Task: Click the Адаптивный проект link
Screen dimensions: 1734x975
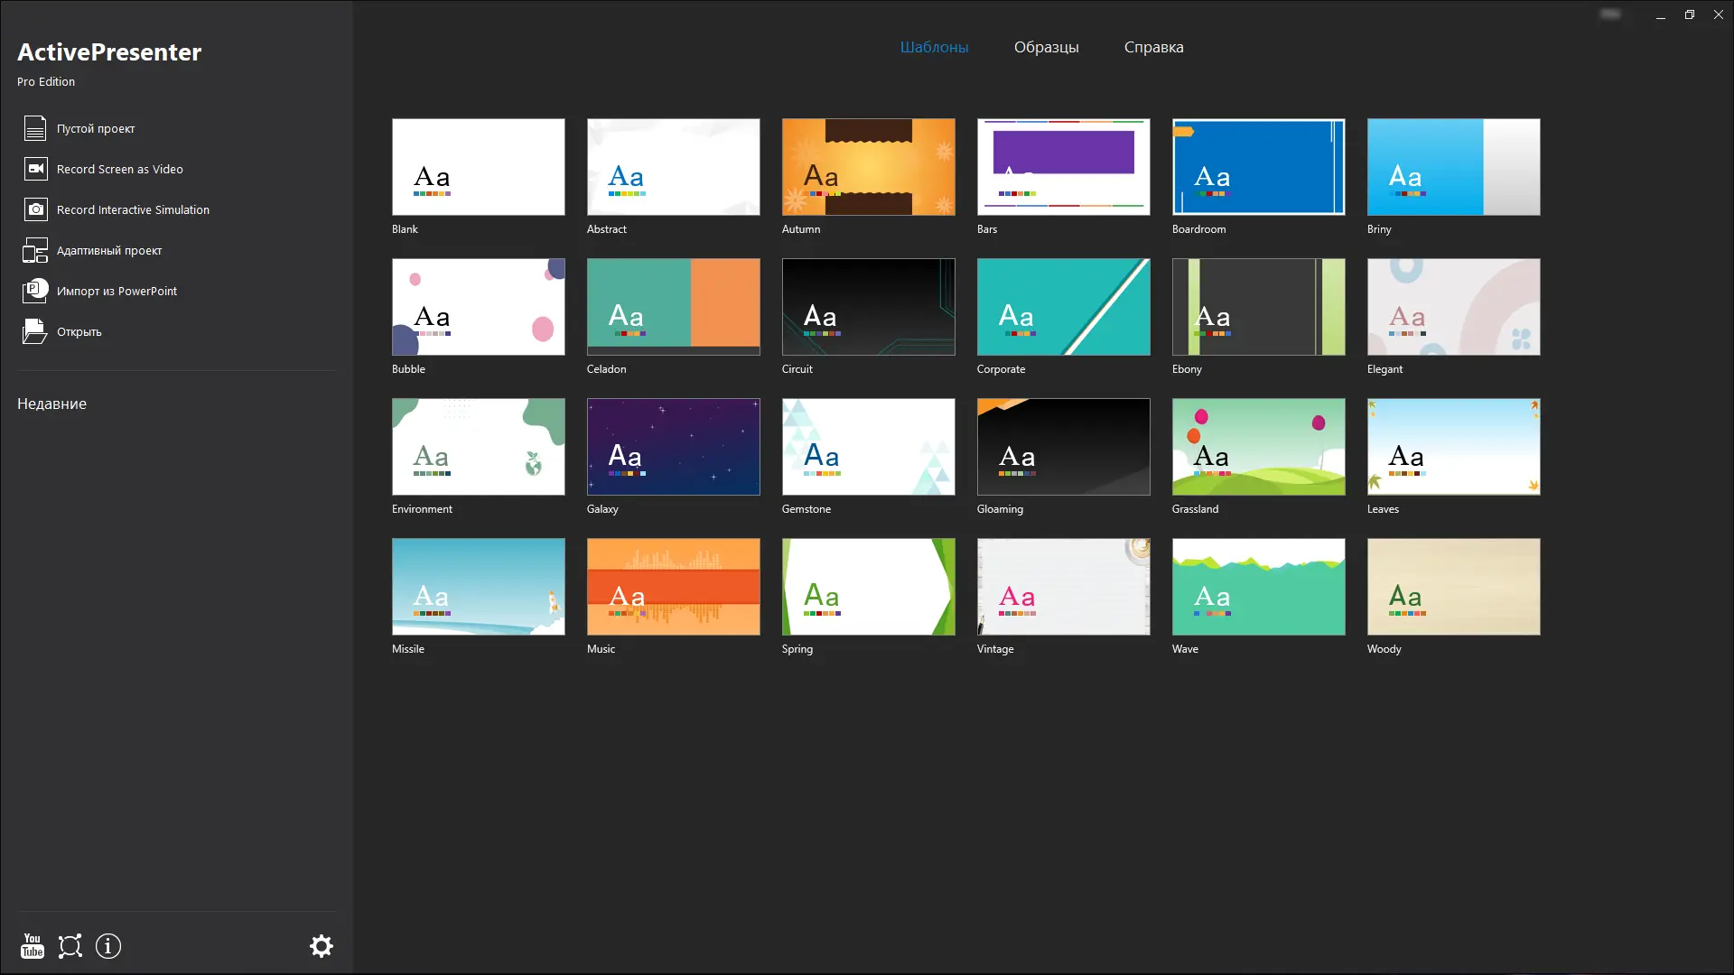Action: pyautogui.click(x=109, y=250)
